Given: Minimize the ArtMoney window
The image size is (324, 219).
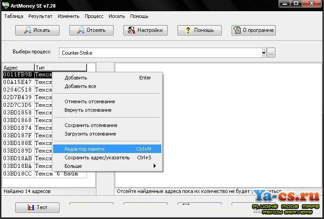Looking at the screenshot, I should [285, 4].
